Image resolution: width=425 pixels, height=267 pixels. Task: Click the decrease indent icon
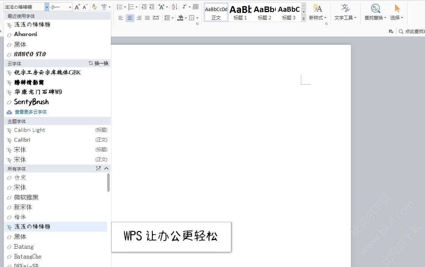[x=144, y=7]
